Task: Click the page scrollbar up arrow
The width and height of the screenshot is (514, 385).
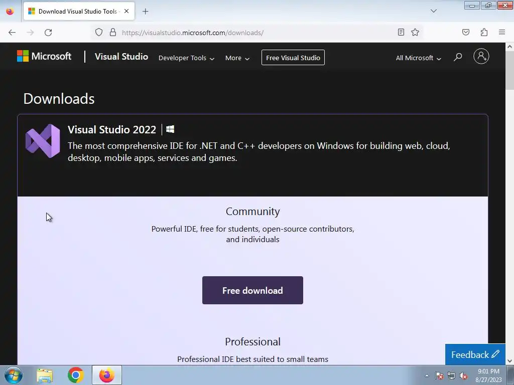Action: point(509,47)
